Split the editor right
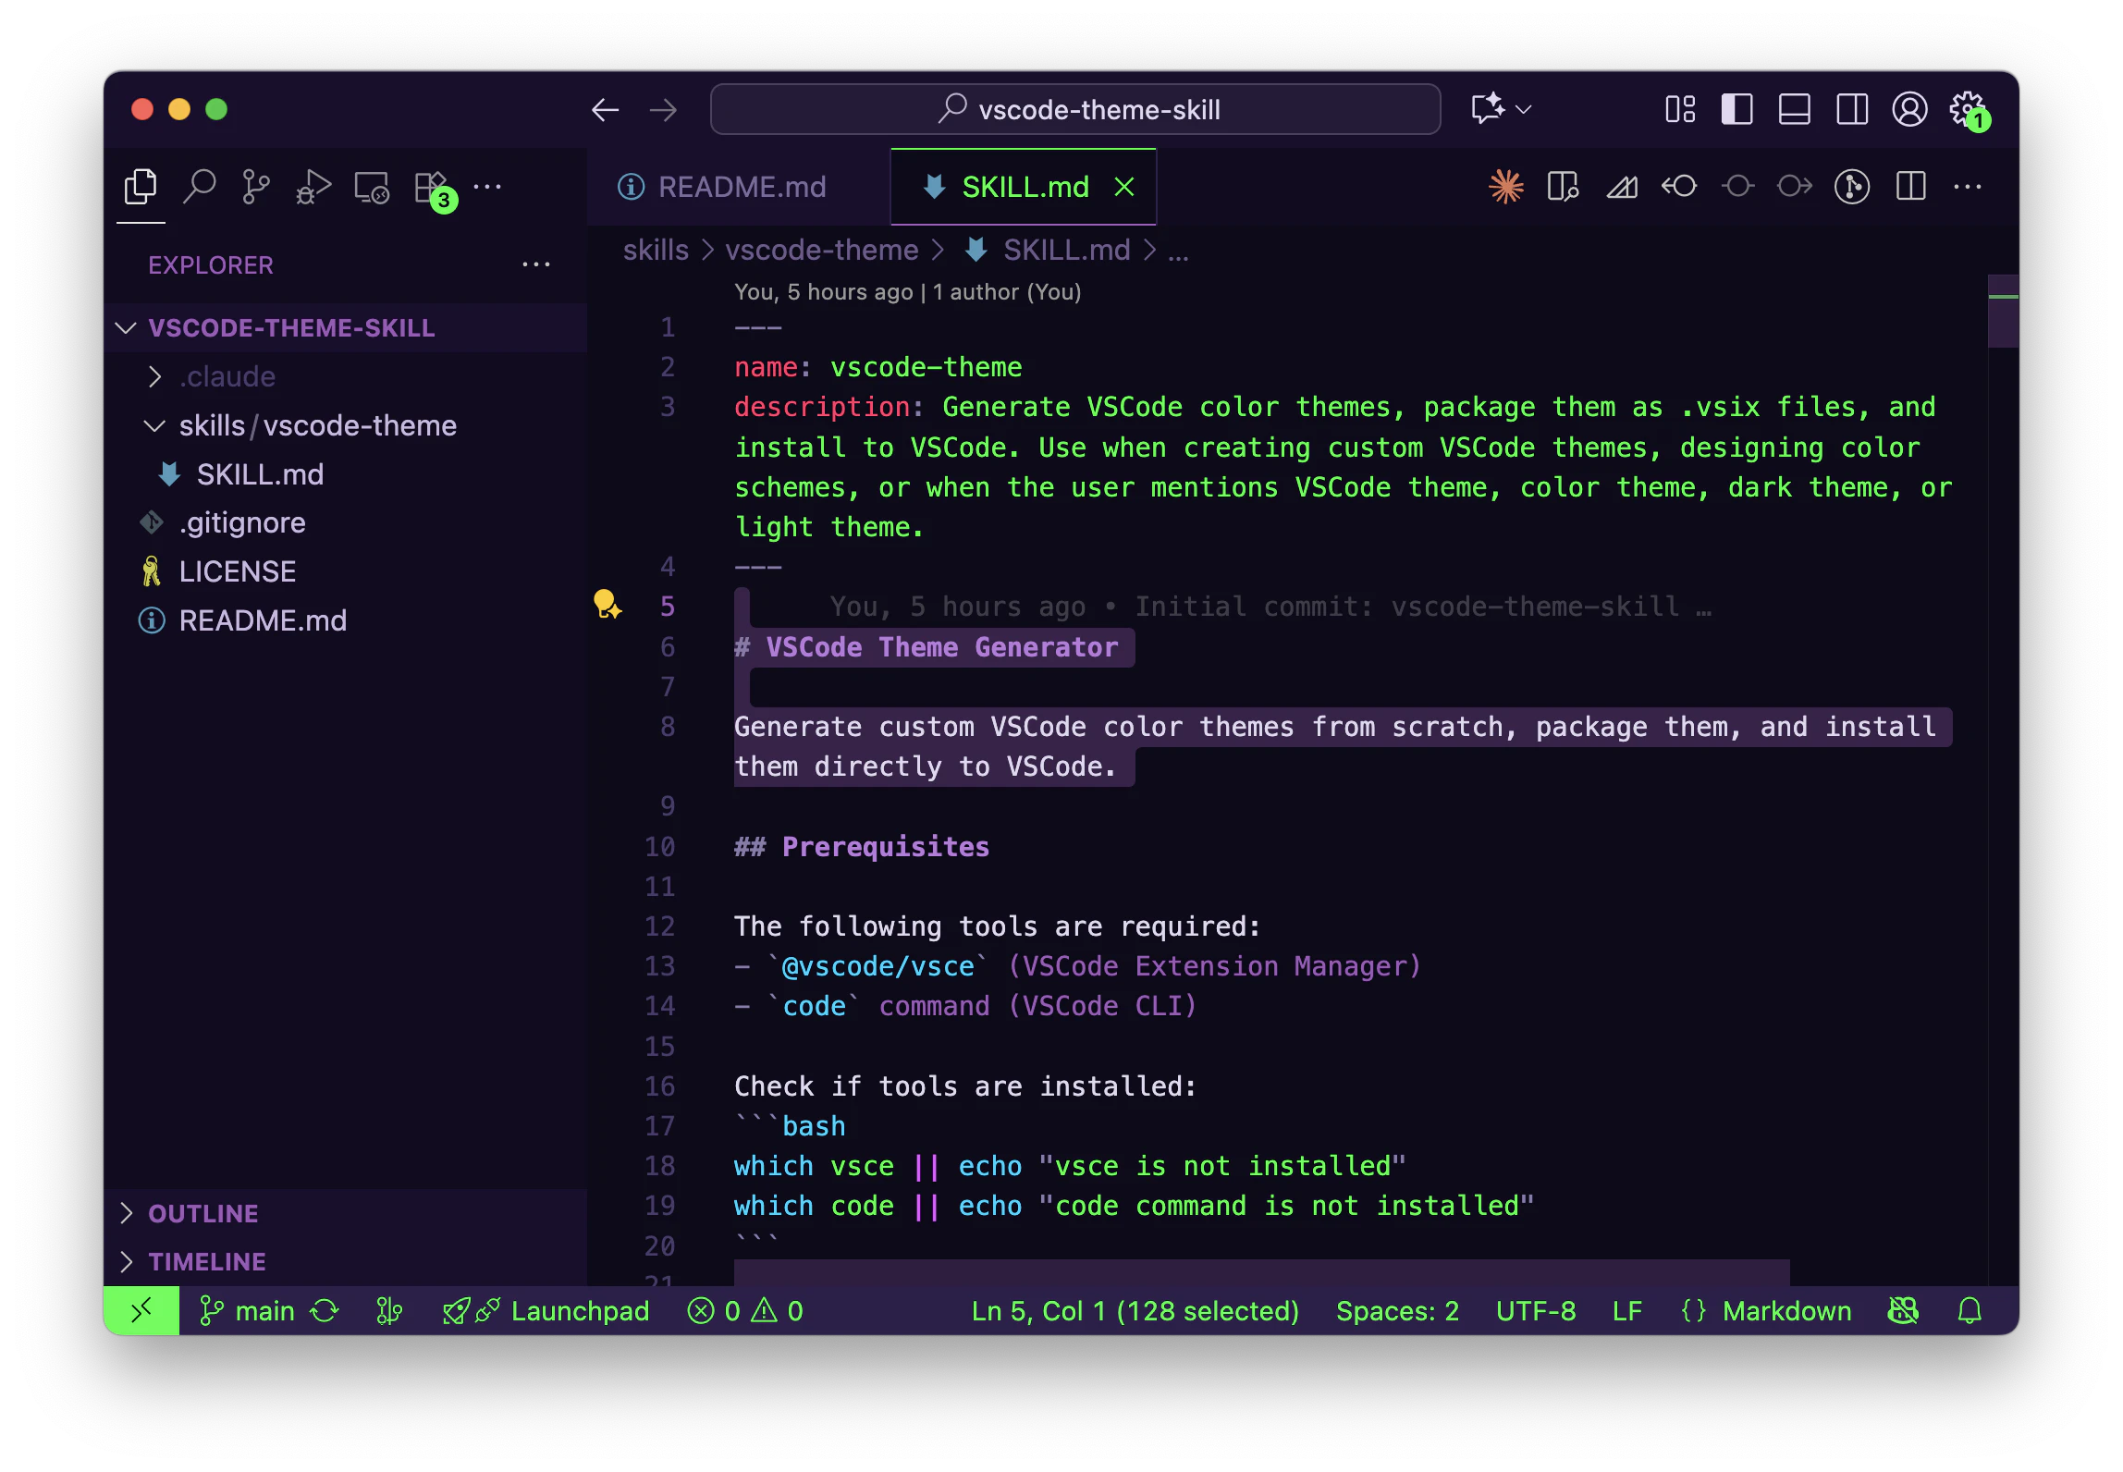2123x1472 pixels. point(1910,187)
